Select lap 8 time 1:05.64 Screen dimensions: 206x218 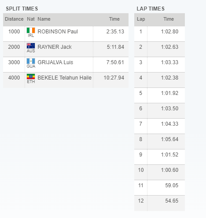tap(169, 139)
